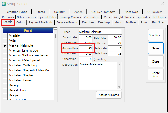Click the Breed column header
The height and width of the screenshot is (113, 168).
coord(28,31)
